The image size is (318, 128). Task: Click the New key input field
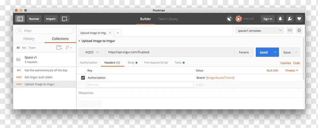[140, 85]
